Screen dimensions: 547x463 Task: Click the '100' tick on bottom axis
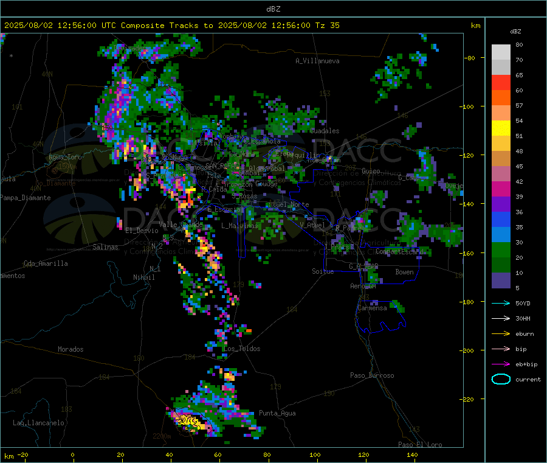pos(315,455)
